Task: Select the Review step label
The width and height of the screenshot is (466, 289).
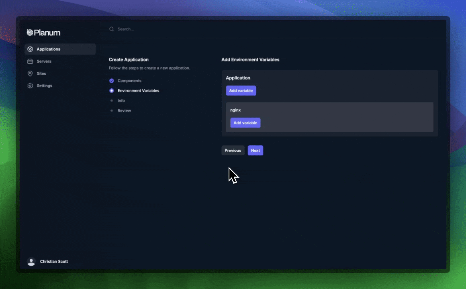Action: point(124,110)
